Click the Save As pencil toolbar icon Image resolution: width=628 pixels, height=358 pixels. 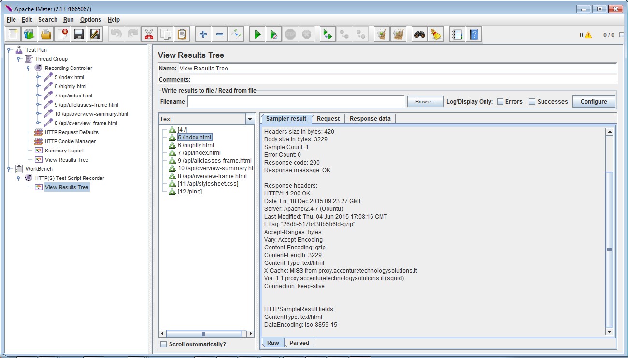coord(95,34)
